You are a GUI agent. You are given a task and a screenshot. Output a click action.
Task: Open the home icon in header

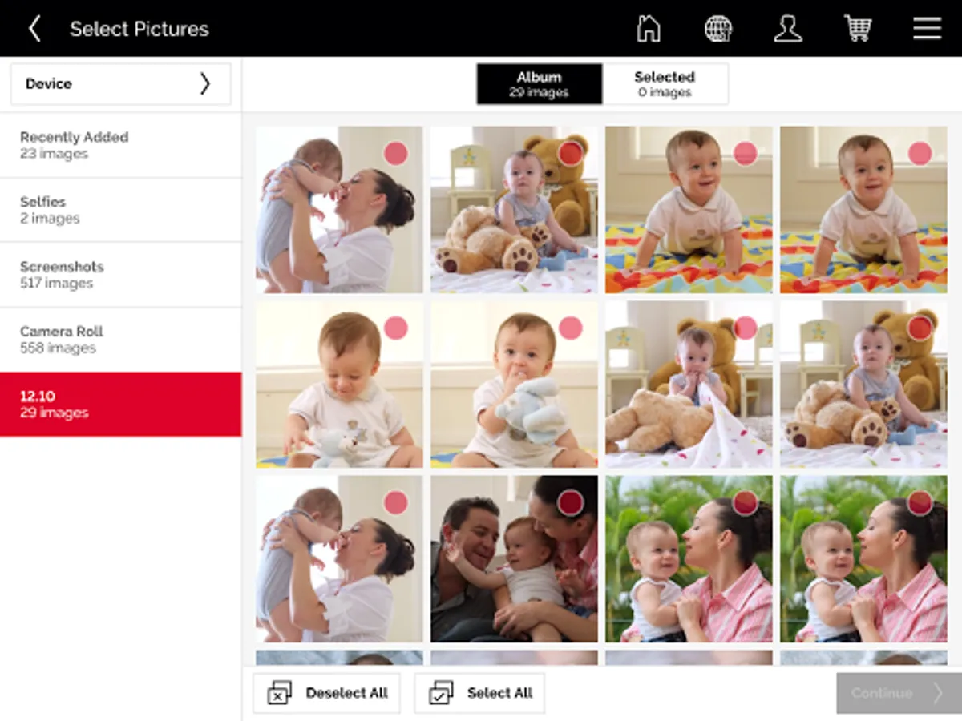(648, 29)
